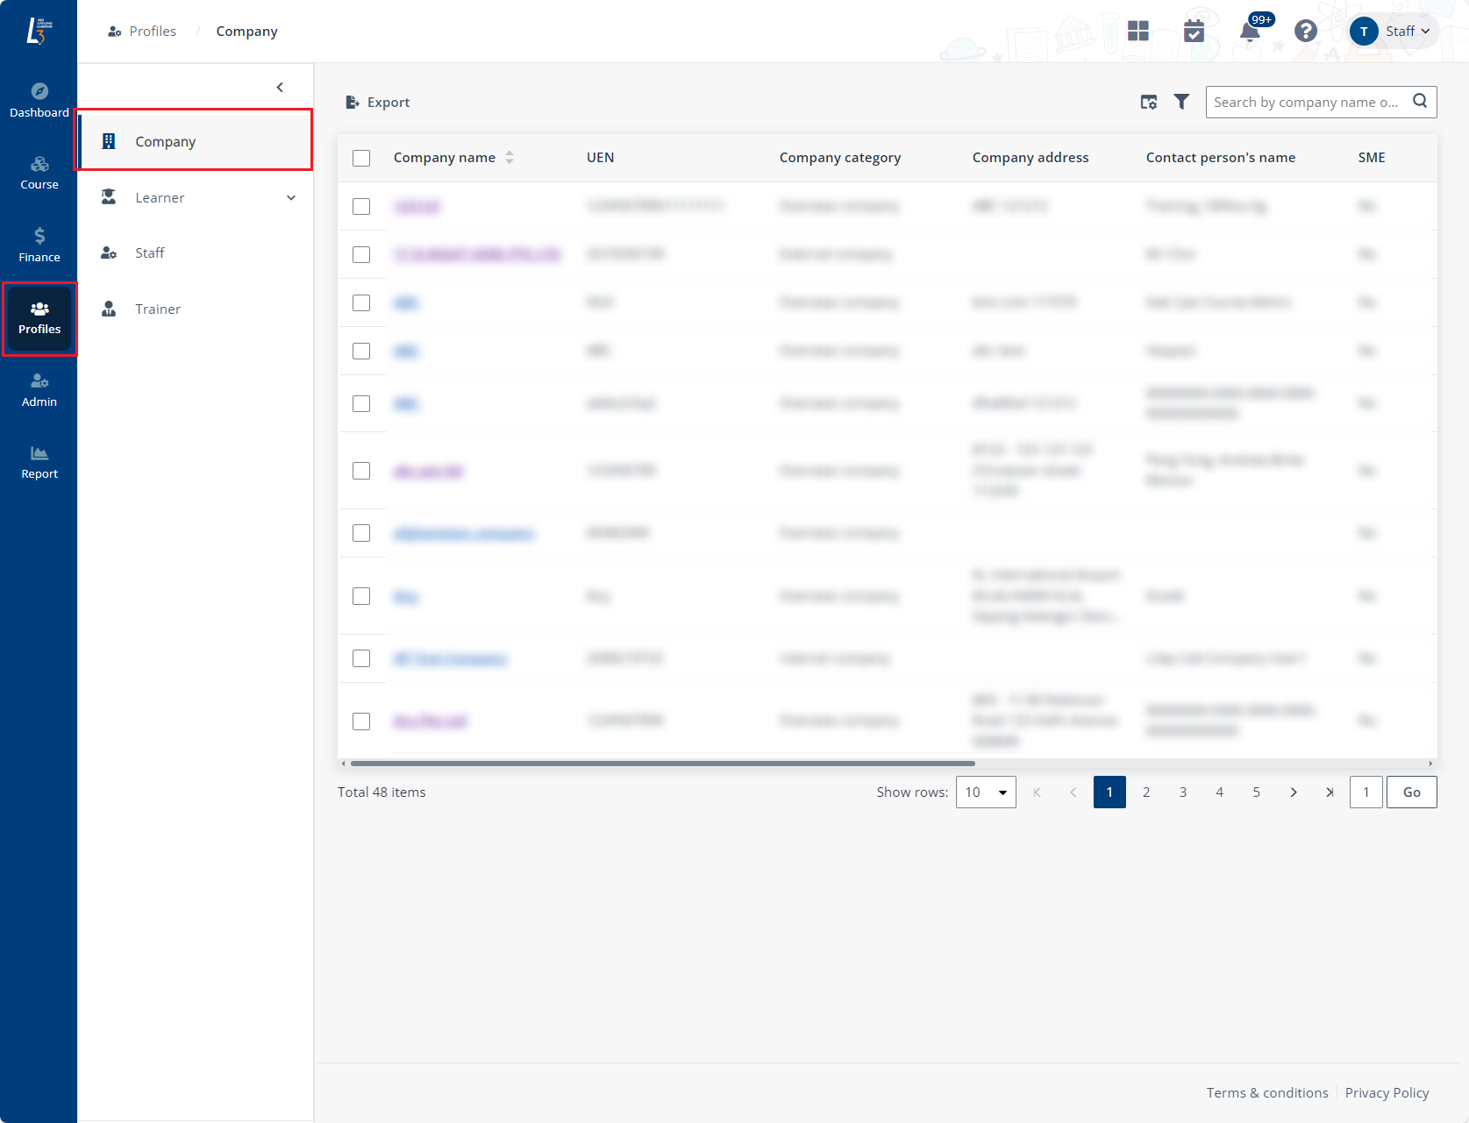Check the first company row checkbox
Screen dimensions: 1469x1123
pyautogui.click(x=361, y=206)
